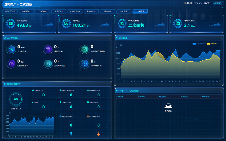The width and height of the screenshot is (226, 141).
Task: Click the first column header in records table
Action: pyautogui.click(x=119, y=97)
